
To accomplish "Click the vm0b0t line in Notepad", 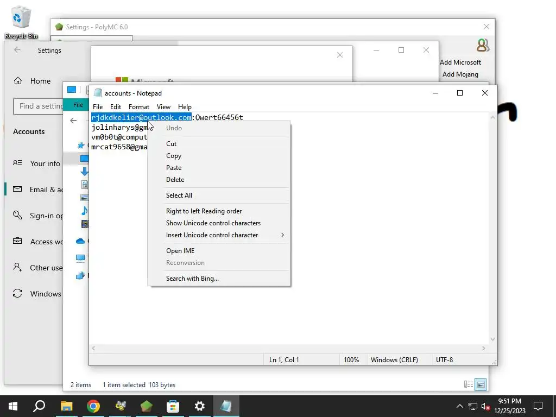I will click(119, 137).
